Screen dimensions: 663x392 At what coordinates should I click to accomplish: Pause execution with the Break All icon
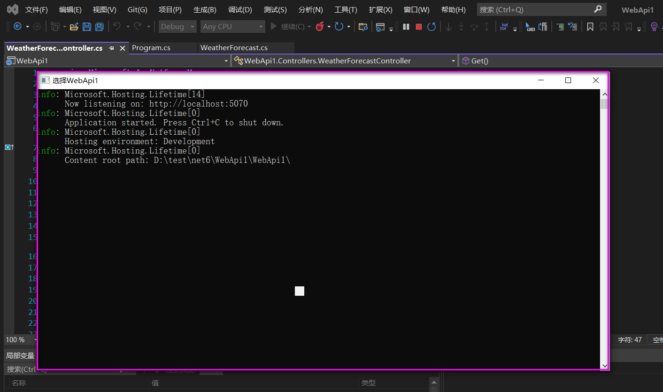click(x=406, y=27)
